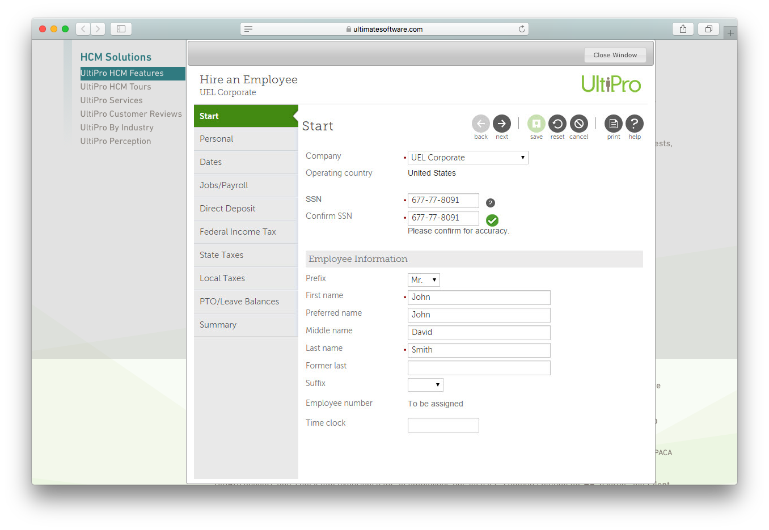Click the 'Hire an Employee' title

(x=248, y=79)
